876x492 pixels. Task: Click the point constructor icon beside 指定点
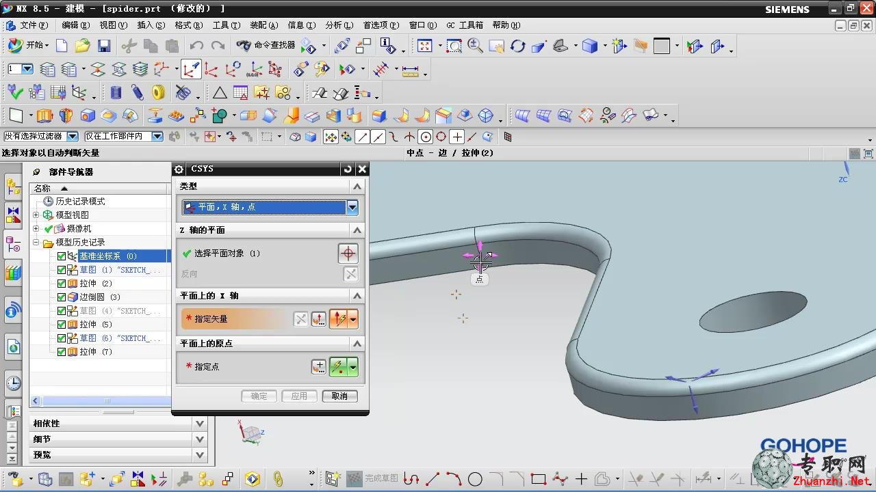click(319, 367)
